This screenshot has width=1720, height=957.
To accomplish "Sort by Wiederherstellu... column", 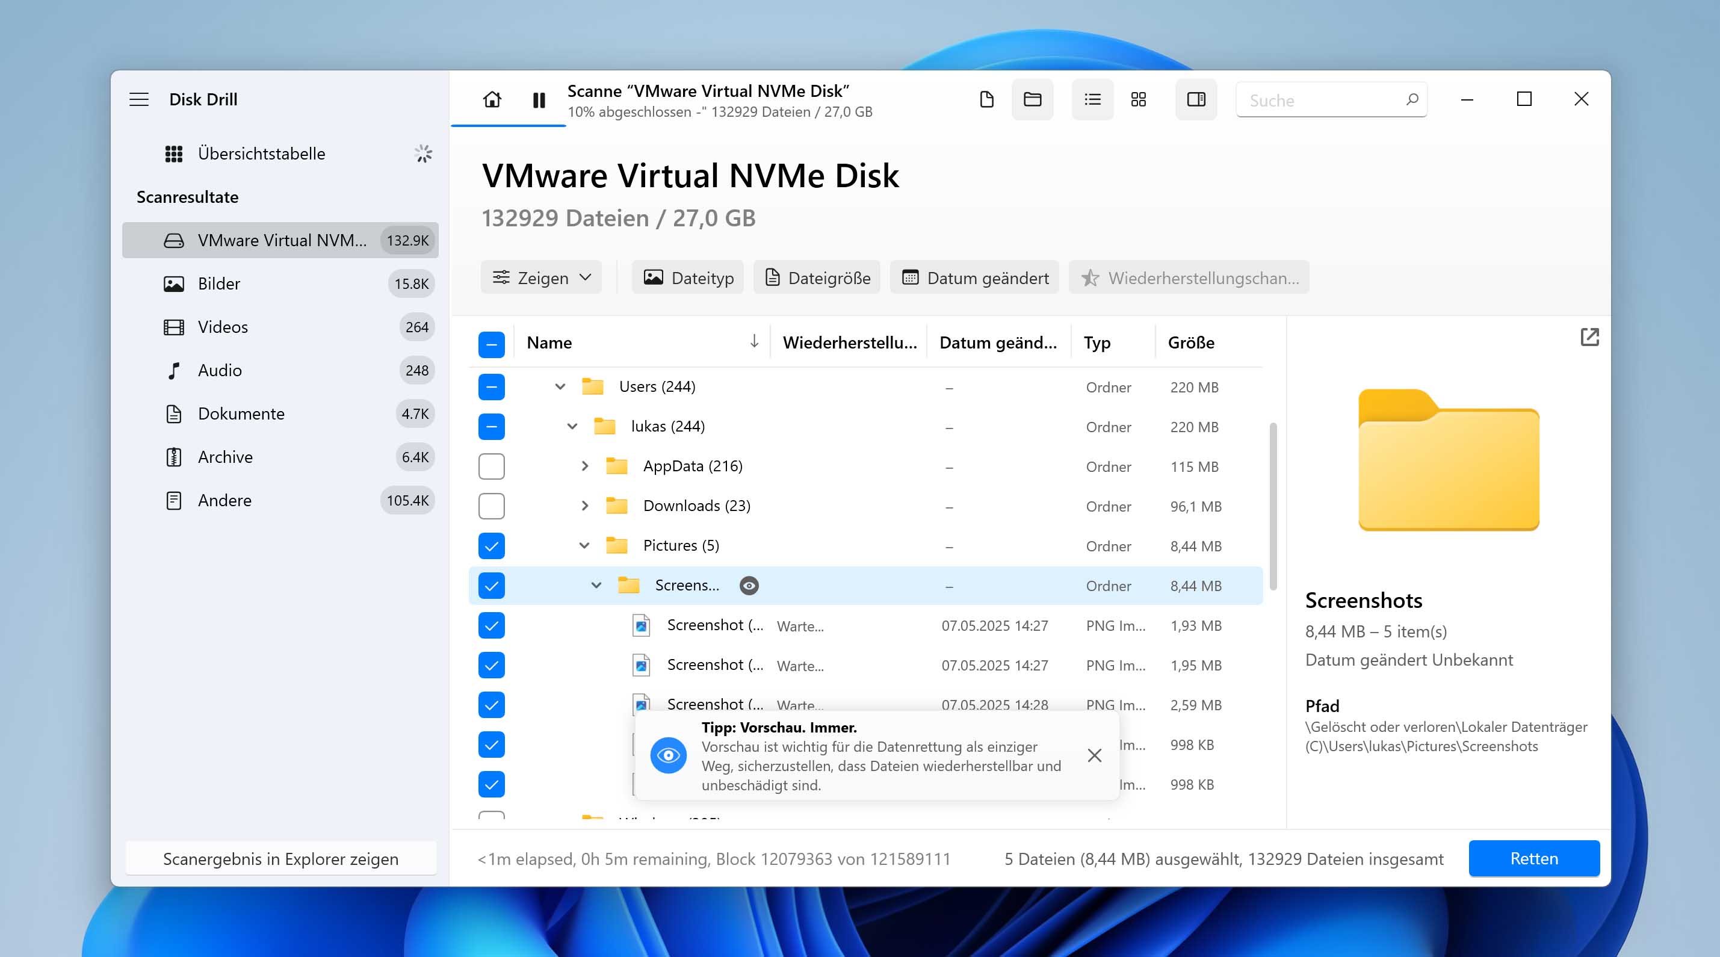I will point(849,342).
